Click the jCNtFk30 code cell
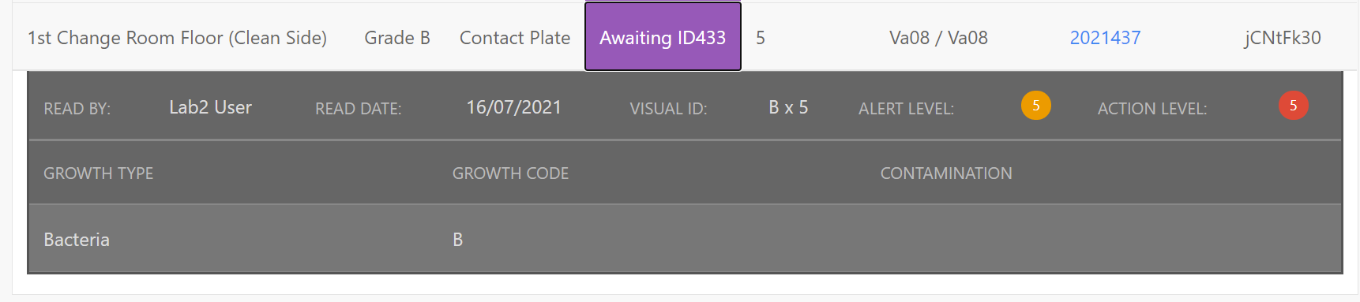This screenshot has width=1360, height=302. pyautogui.click(x=1283, y=38)
